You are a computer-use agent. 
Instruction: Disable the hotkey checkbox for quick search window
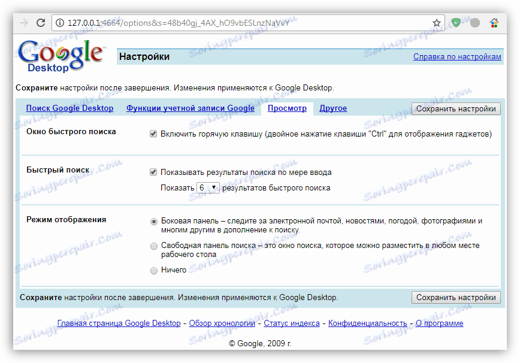tap(154, 133)
